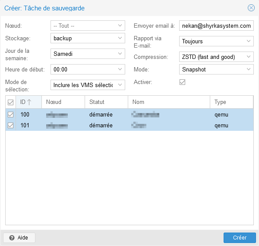The image size is (259, 246).
Task: Uncheck the VM 101 row checkbox
Action: (11, 125)
